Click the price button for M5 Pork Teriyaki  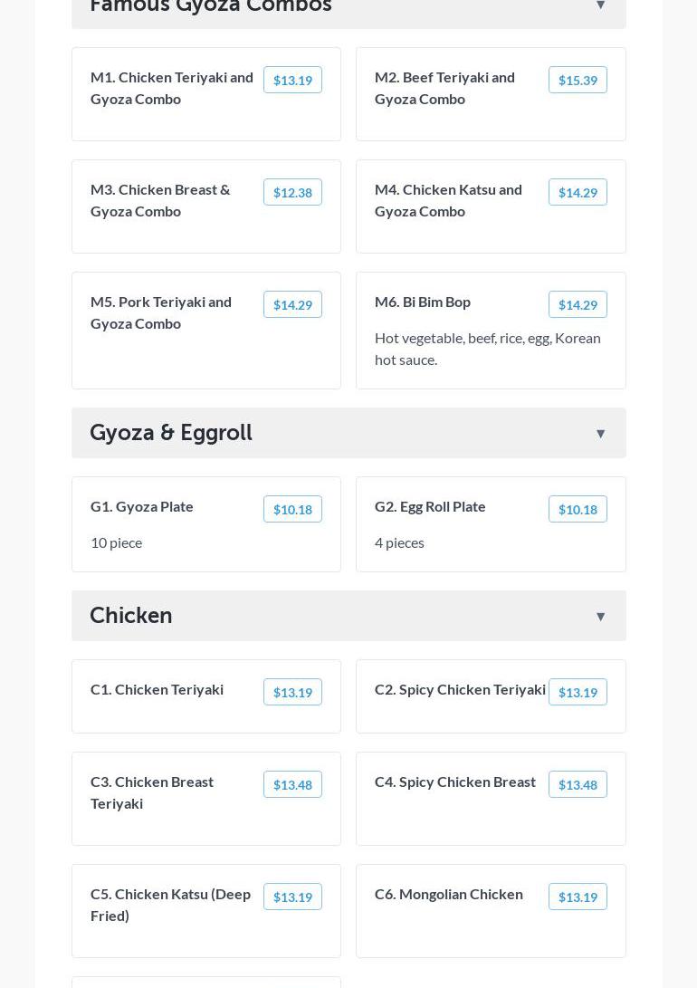point(292,305)
